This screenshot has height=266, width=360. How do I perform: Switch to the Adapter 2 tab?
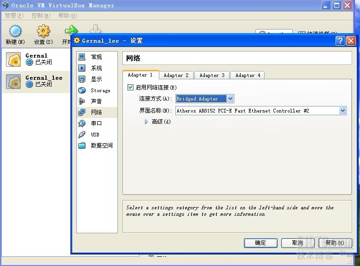176,75
